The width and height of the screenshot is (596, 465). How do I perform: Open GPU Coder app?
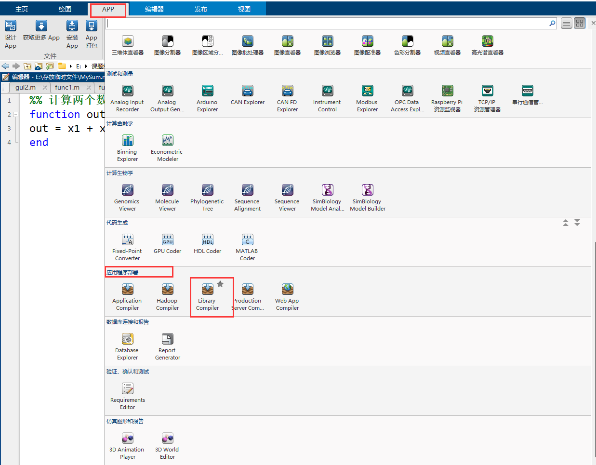(167, 244)
